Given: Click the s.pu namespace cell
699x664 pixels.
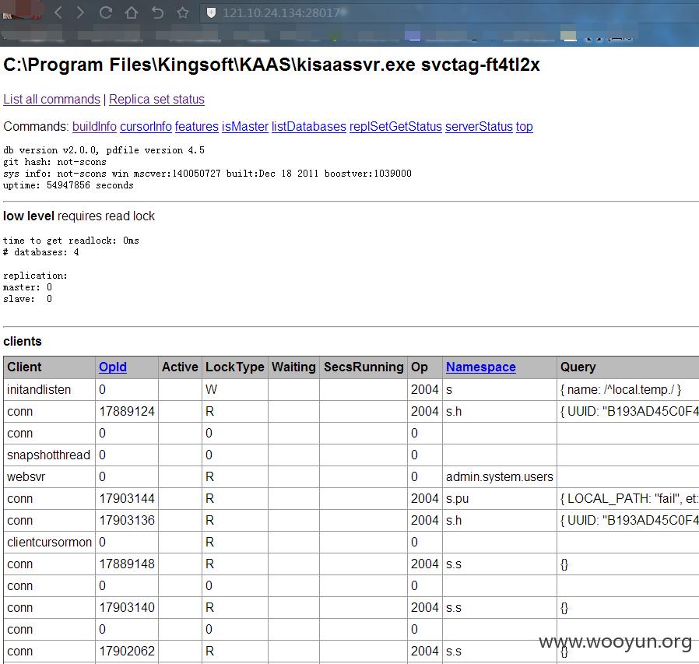Looking at the screenshot, I should click(499, 498).
